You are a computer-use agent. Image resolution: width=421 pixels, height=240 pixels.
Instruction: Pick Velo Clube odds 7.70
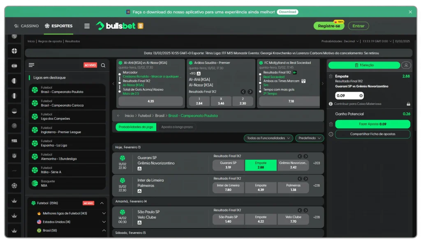(x=293, y=219)
